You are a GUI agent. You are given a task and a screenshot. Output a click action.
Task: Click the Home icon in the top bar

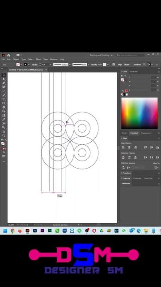point(8,55)
